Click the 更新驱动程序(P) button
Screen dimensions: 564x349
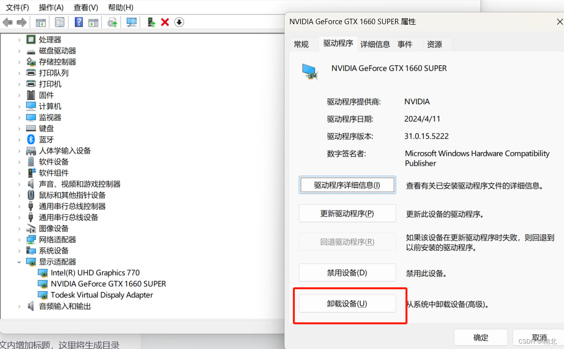click(x=347, y=214)
